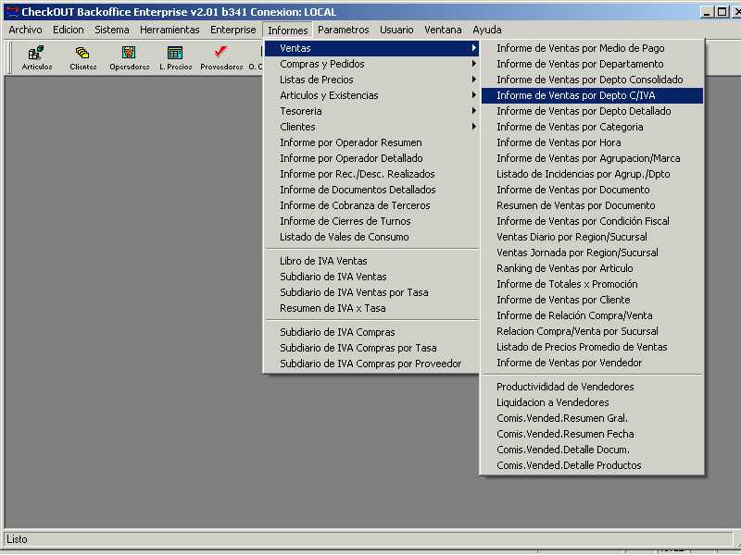The image size is (741, 555).
Task: Select Informe por Rec./Desc. Realizados
Action: [x=371, y=174]
